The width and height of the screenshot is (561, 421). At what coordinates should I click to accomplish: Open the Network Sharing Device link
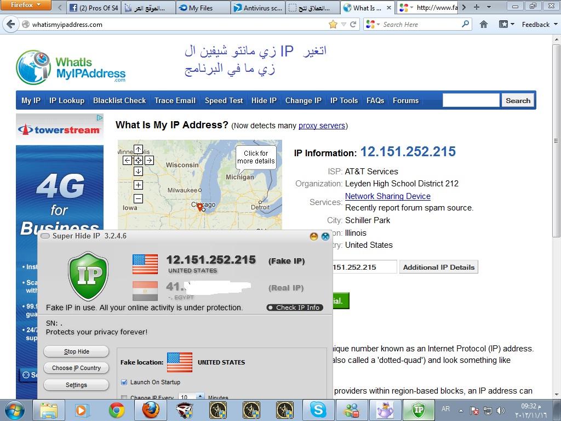click(x=388, y=196)
